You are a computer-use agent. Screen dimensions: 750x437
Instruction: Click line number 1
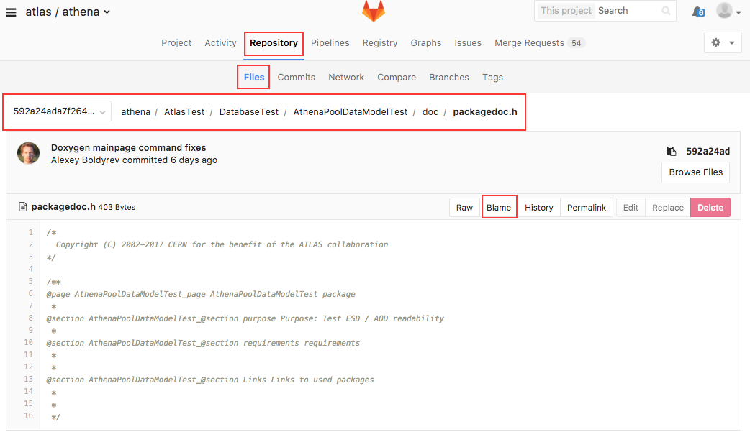tap(31, 233)
